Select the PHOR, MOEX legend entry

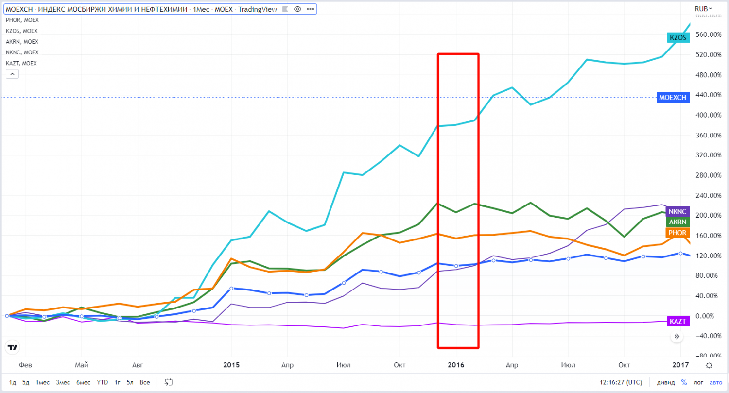(x=22, y=20)
